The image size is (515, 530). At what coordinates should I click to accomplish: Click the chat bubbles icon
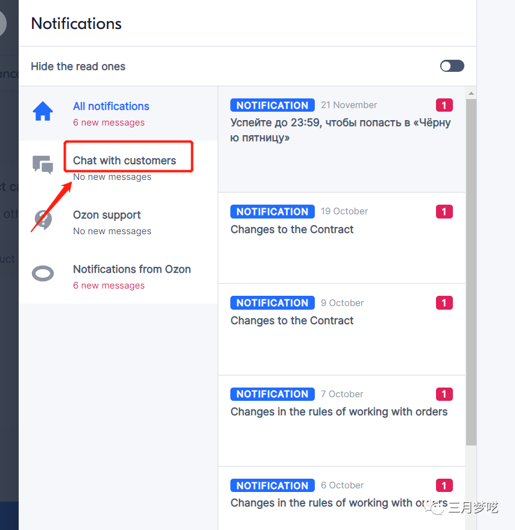tap(43, 165)
